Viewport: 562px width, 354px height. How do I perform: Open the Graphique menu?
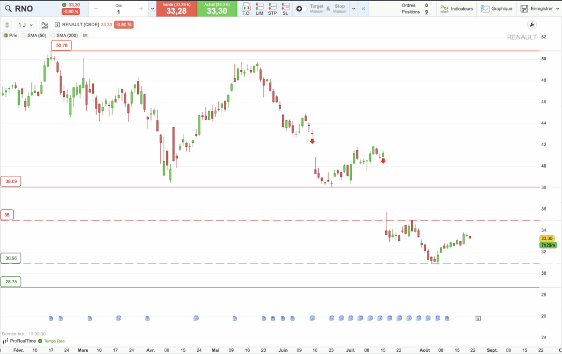tap(496, 9)
